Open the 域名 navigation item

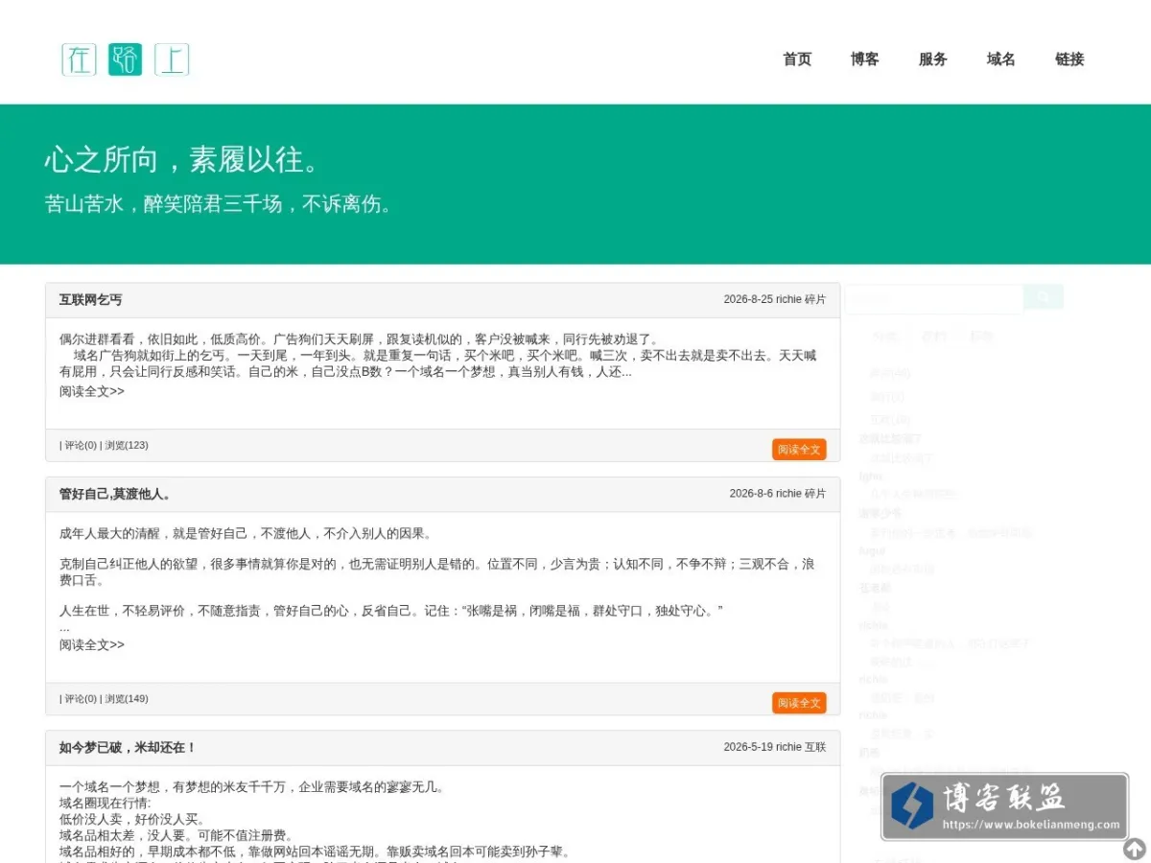(1001, 59)
